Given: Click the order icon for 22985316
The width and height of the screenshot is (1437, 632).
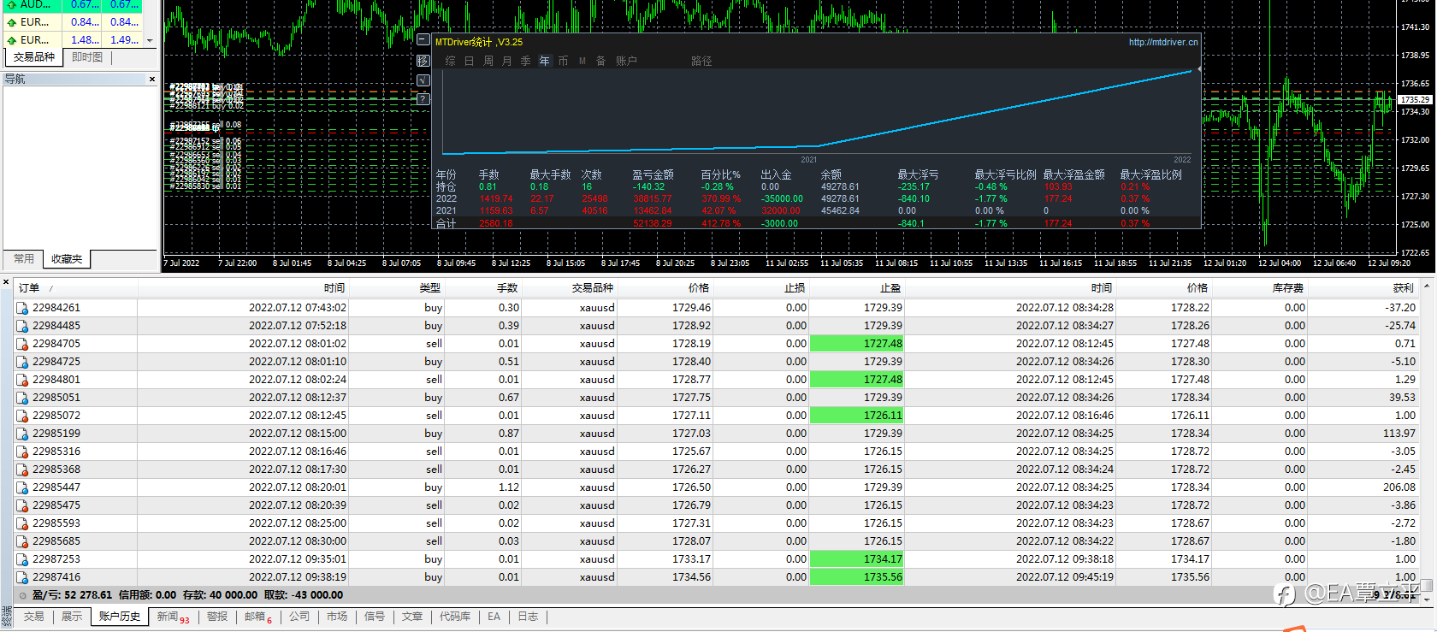Looking at the screenshot, I should [22, 452].
